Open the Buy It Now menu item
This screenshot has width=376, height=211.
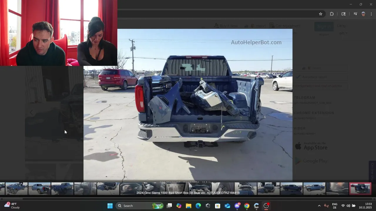[226, 26]
